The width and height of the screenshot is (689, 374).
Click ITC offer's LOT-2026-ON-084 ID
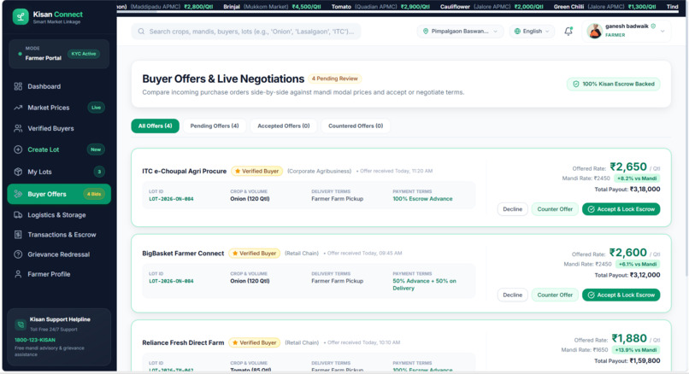click(x=171, y=199)
